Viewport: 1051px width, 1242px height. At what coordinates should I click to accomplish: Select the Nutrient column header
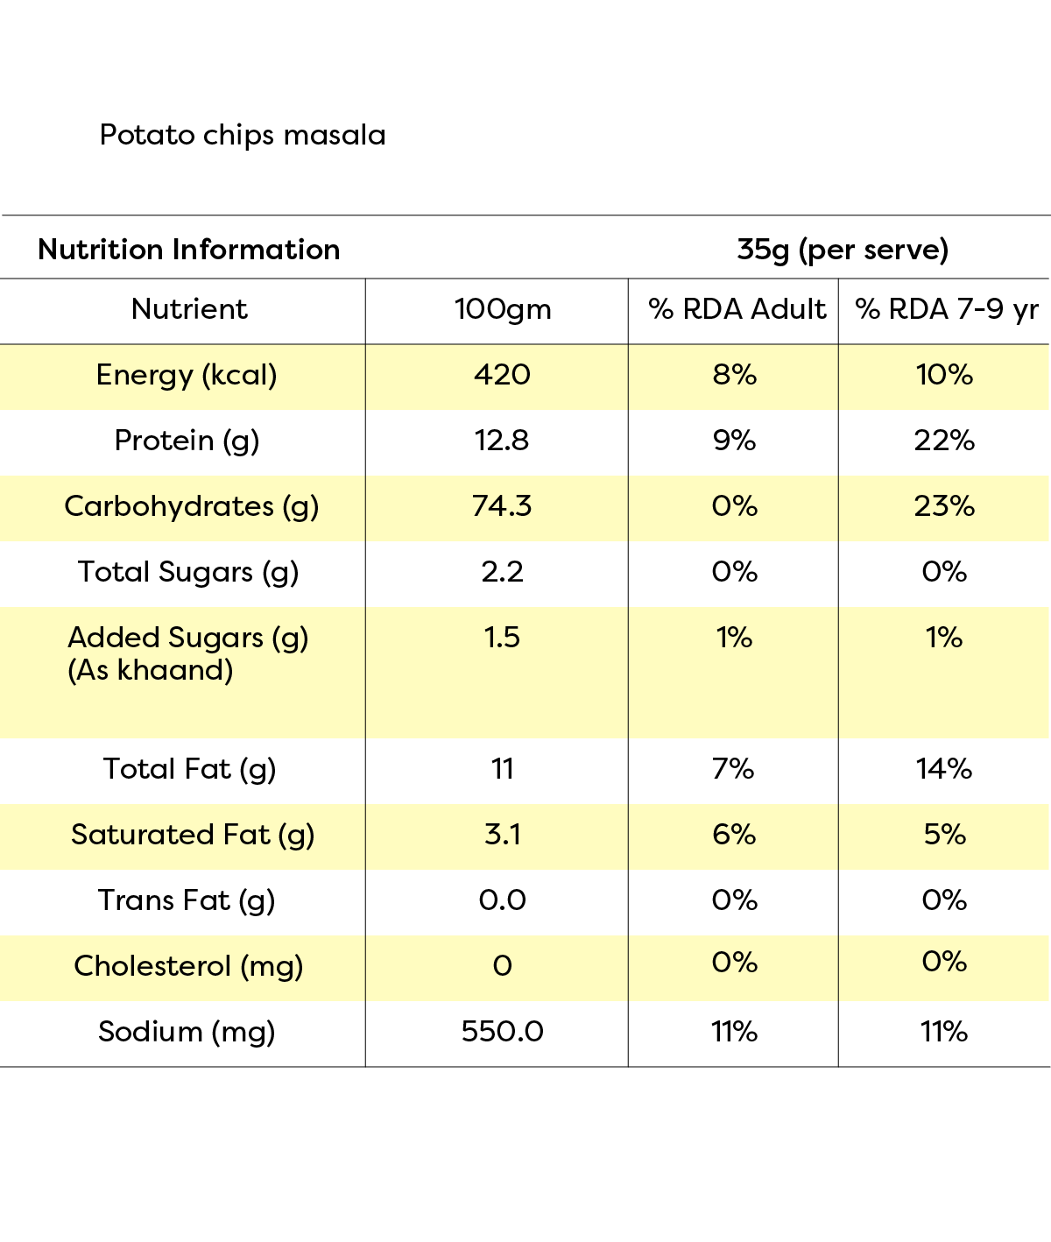pyautogui.click(x=189, y=309)
